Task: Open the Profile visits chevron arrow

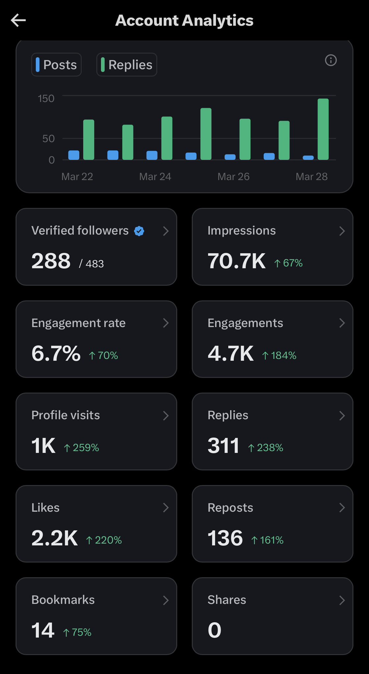Action: click(x=166, y=416)
